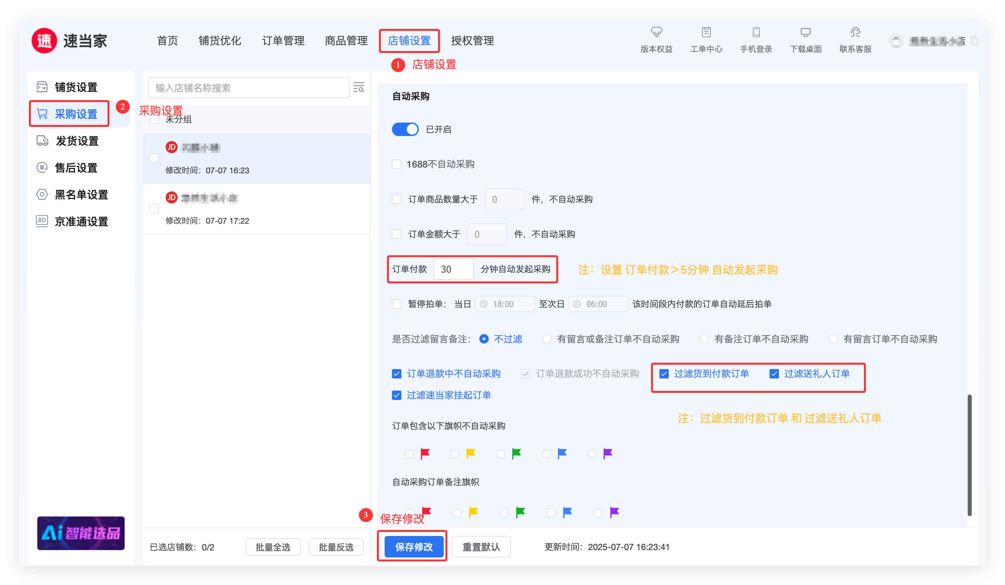Click the store list filter icon

(x=359, y=87)
